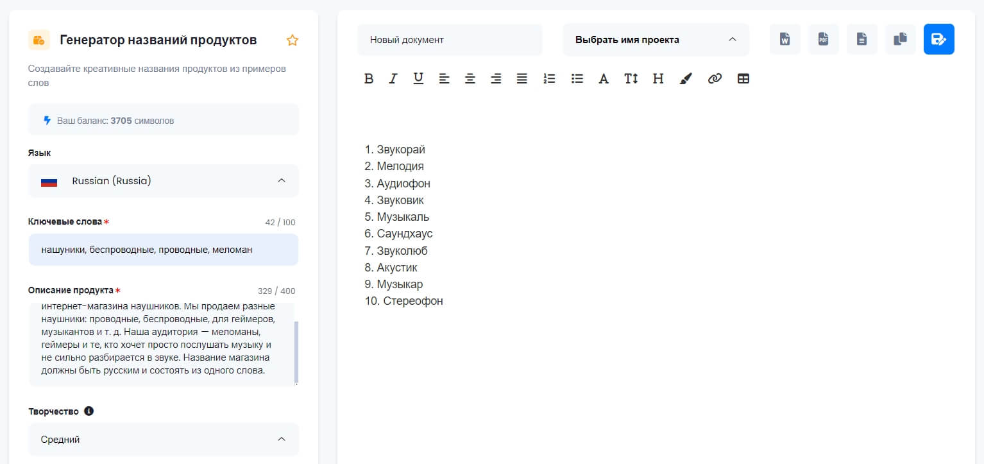This screenshot has height=464, width=984.
Task: Expand the Выбрать имя проекта dropdown
Action: click(x=656, y=40)
